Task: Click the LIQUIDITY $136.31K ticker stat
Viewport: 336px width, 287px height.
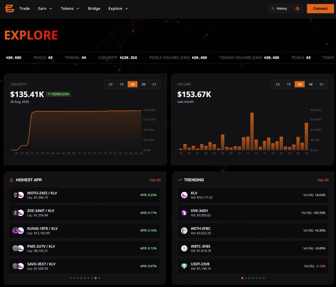Action: [x=118, y=58]
